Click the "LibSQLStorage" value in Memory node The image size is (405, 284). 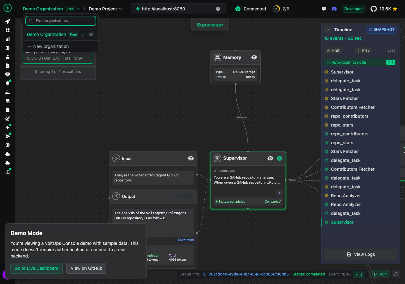point(244,72)
